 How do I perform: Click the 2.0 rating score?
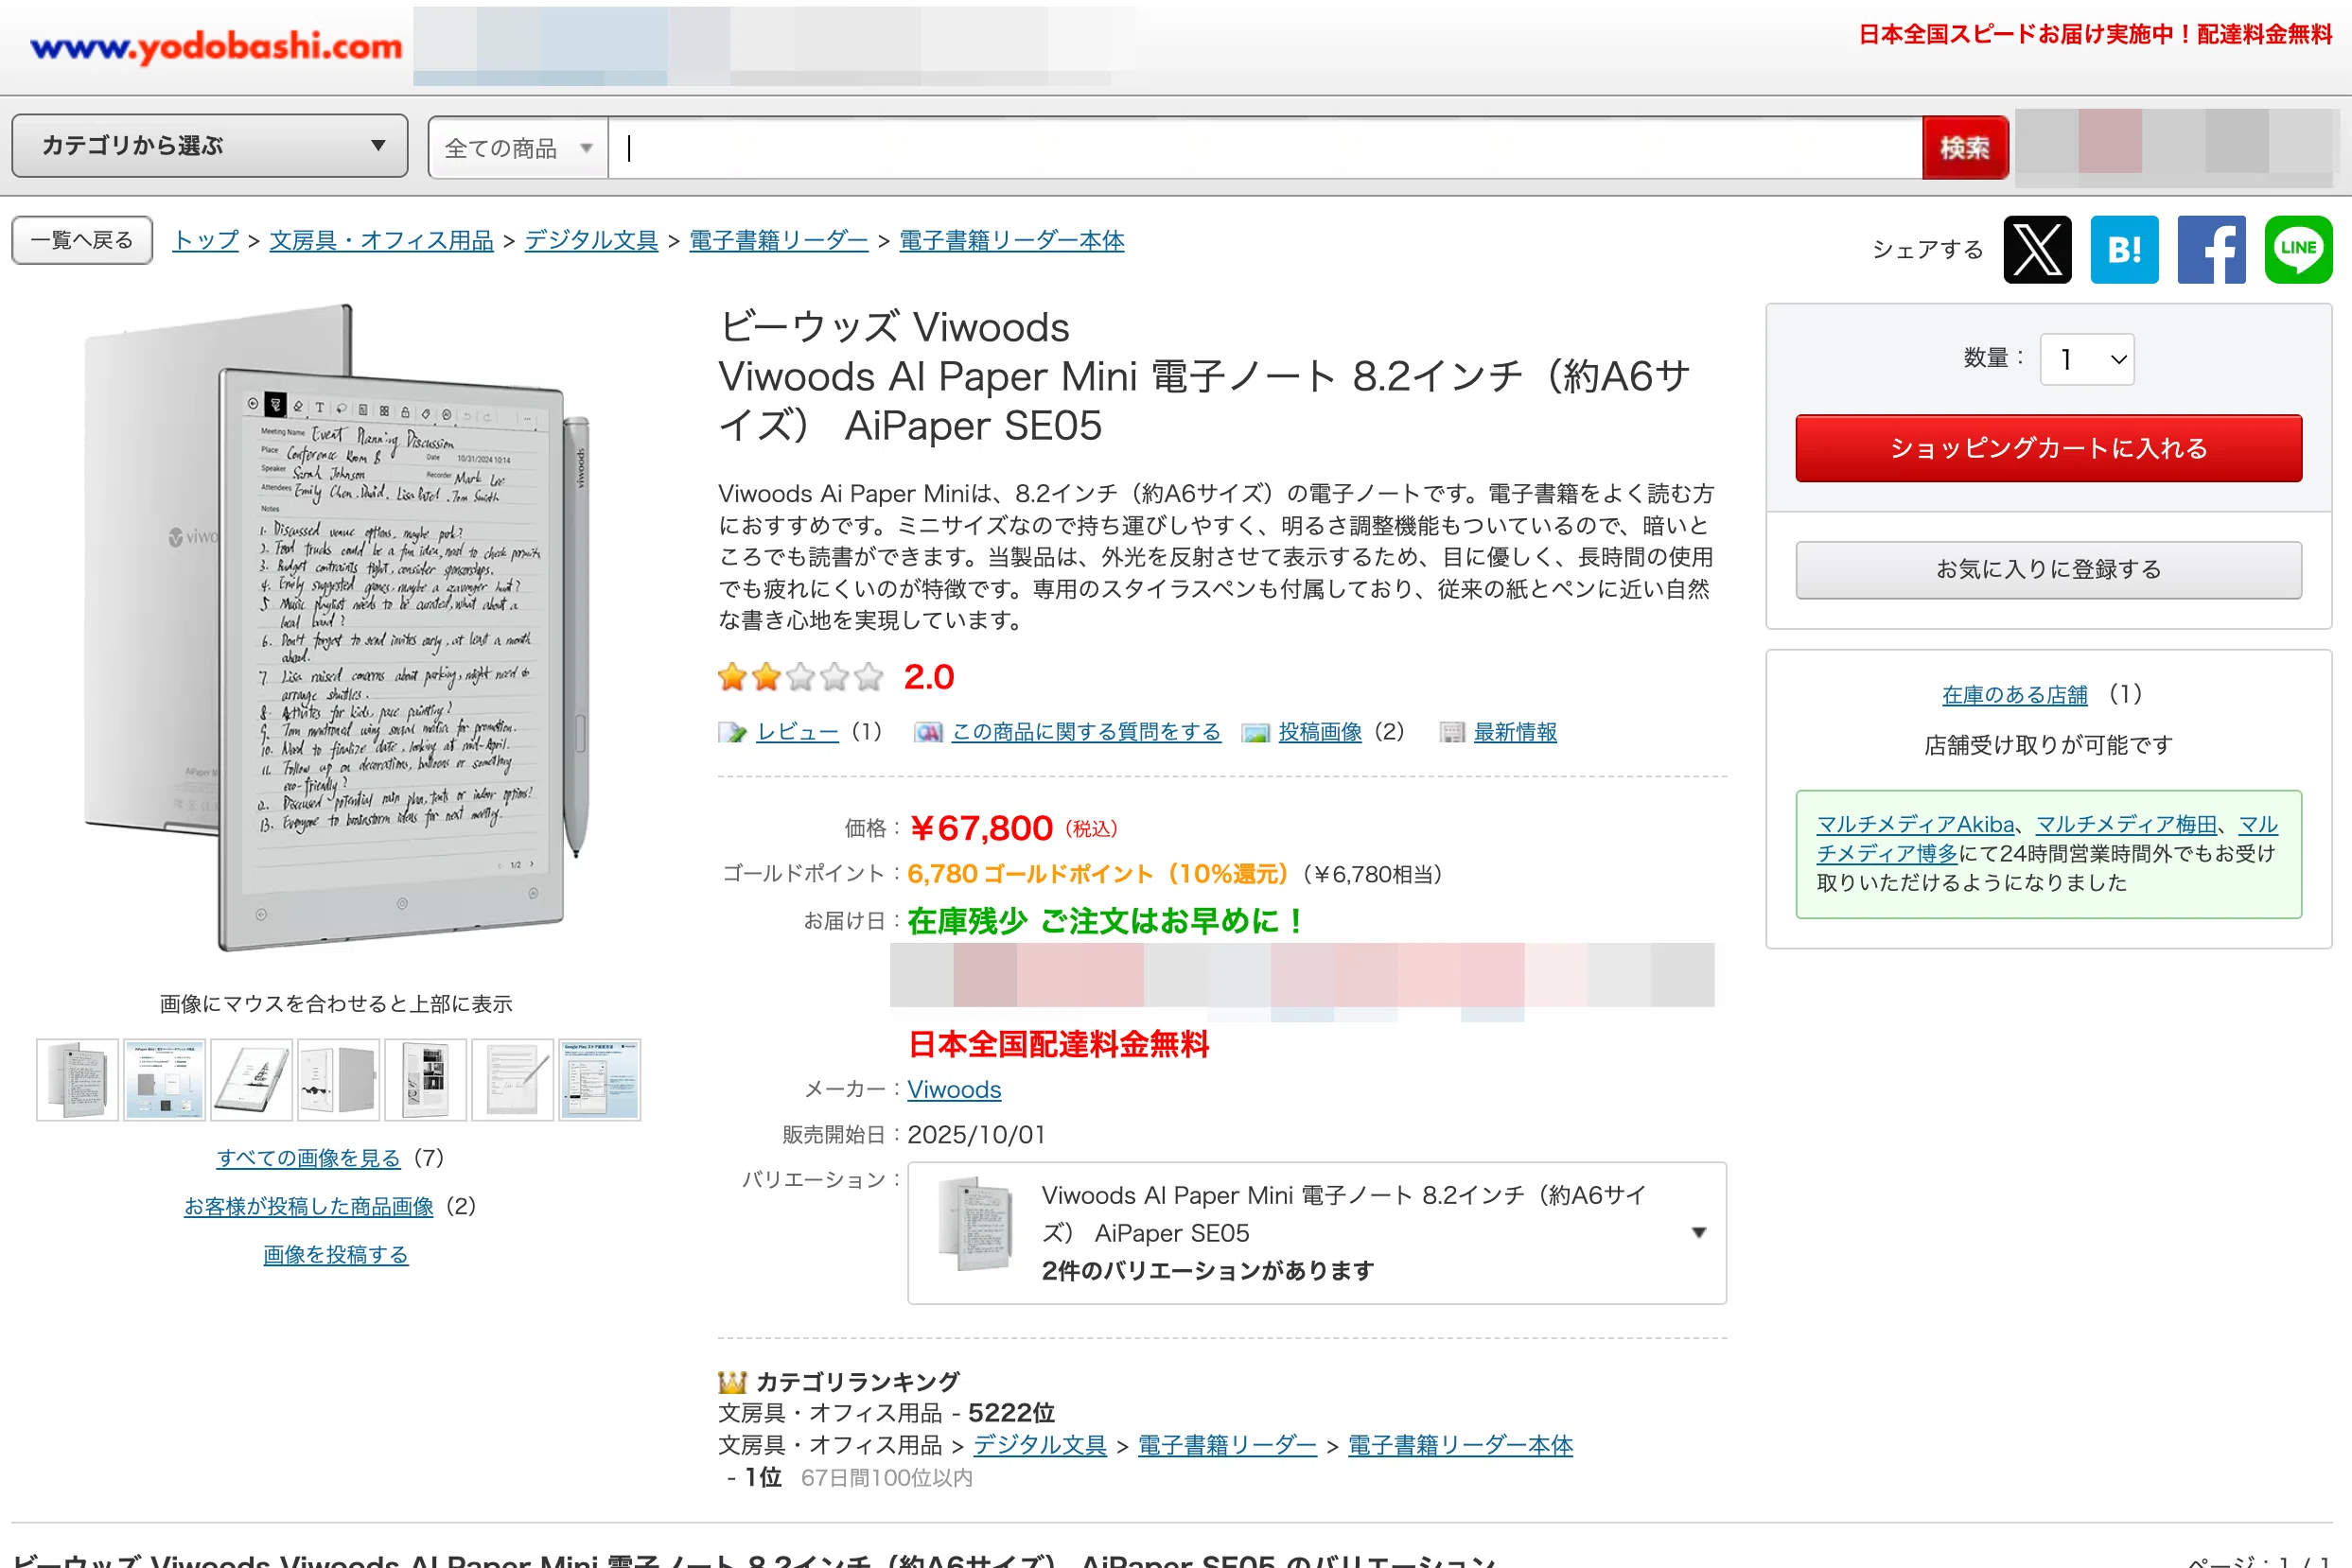coord(928,677)
